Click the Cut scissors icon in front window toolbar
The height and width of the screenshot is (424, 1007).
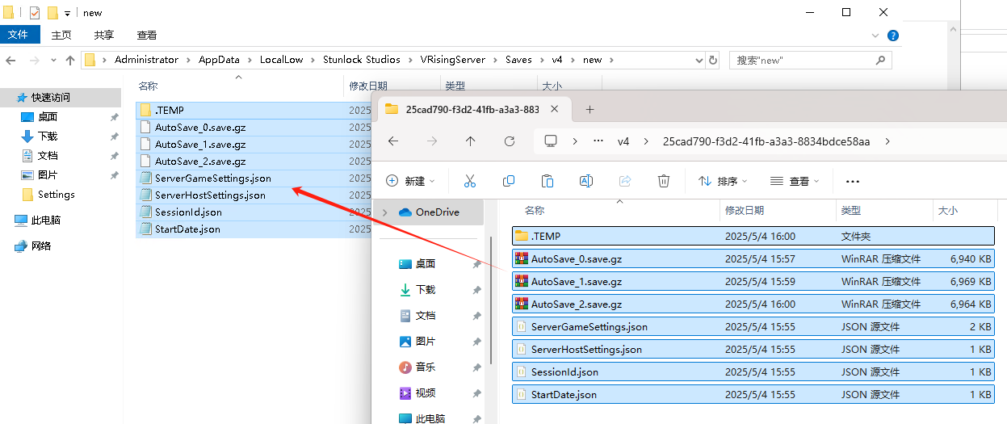470,181
